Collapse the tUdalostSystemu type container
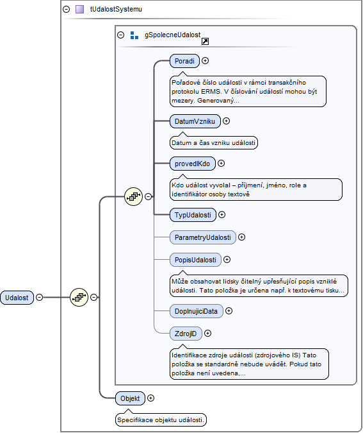The height and width of the screenshot is (433, 363). coord(66,9)
